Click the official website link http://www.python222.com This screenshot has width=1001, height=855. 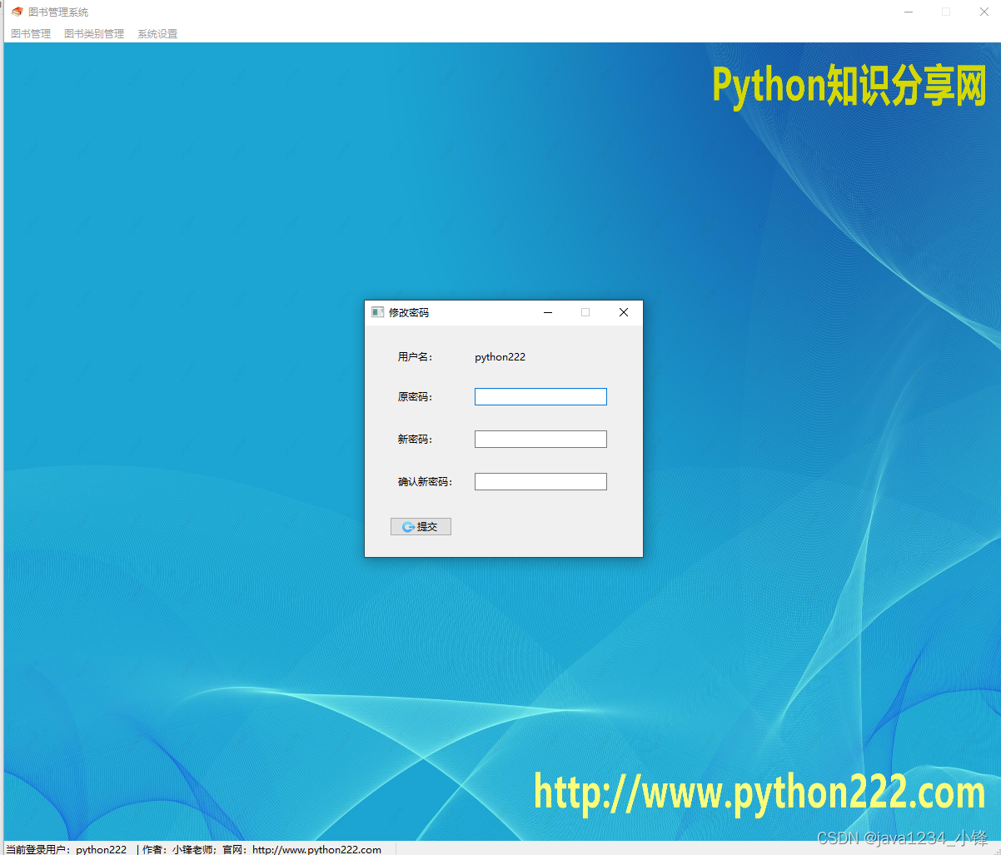click(316, 849)
